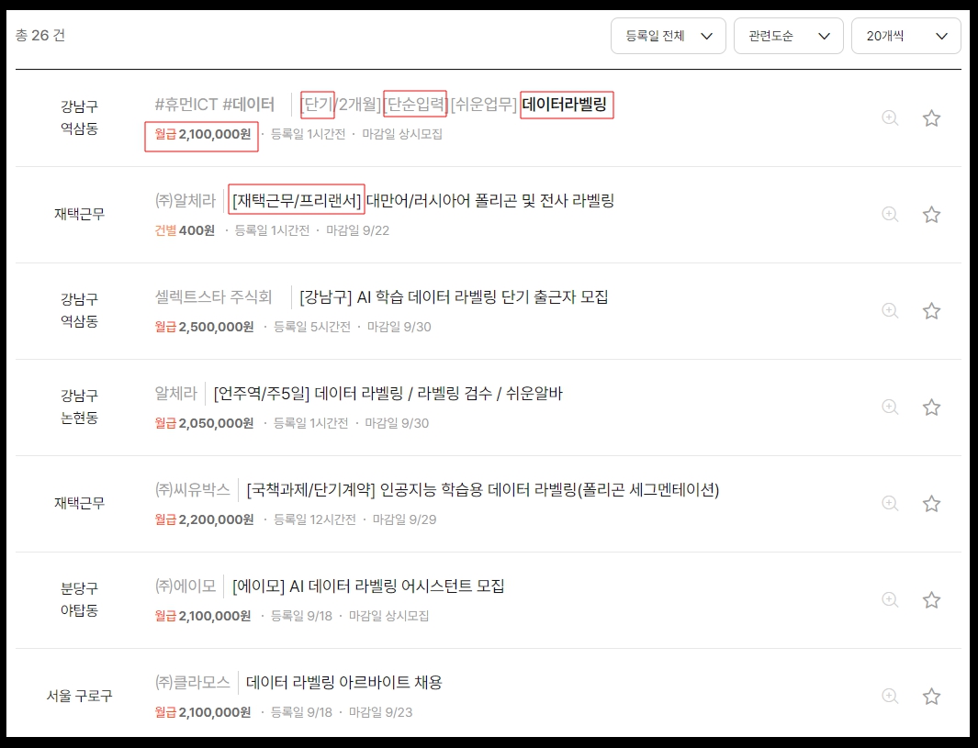978x748 pixels.
Task: Open magnifier preview for 씨유박스 listing
Action: click(x=890, y=503)
